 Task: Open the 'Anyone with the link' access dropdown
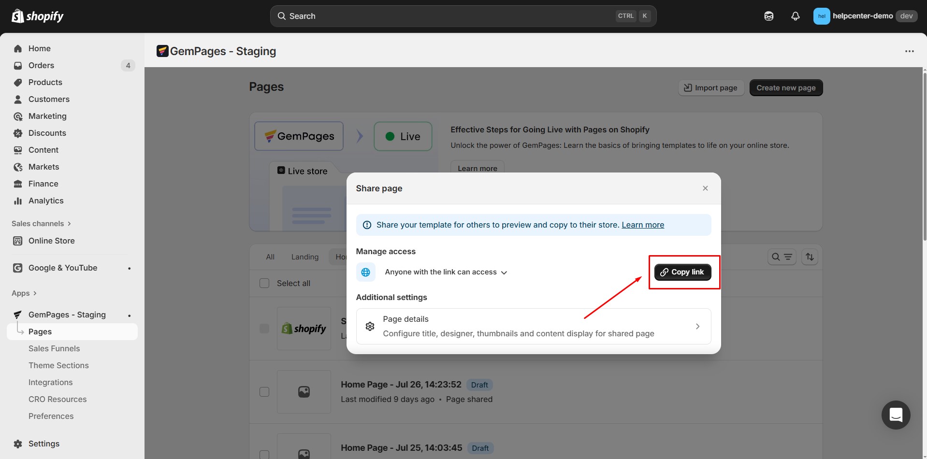point(445,272)
